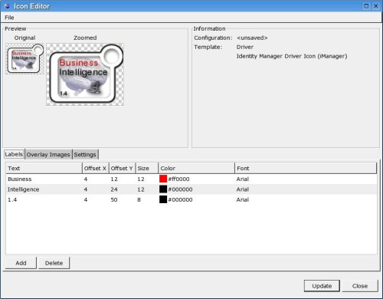Click the Color column header

(196, 168)
